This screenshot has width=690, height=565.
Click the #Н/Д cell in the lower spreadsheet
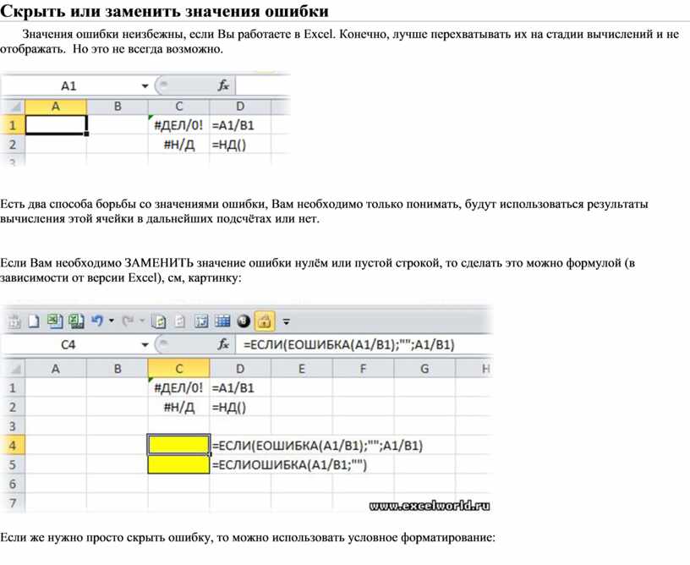(178, 407)
